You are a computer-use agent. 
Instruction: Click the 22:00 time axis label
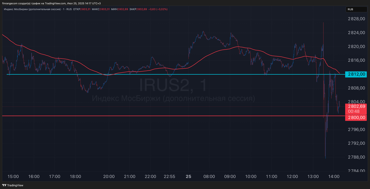click(150, 177)
